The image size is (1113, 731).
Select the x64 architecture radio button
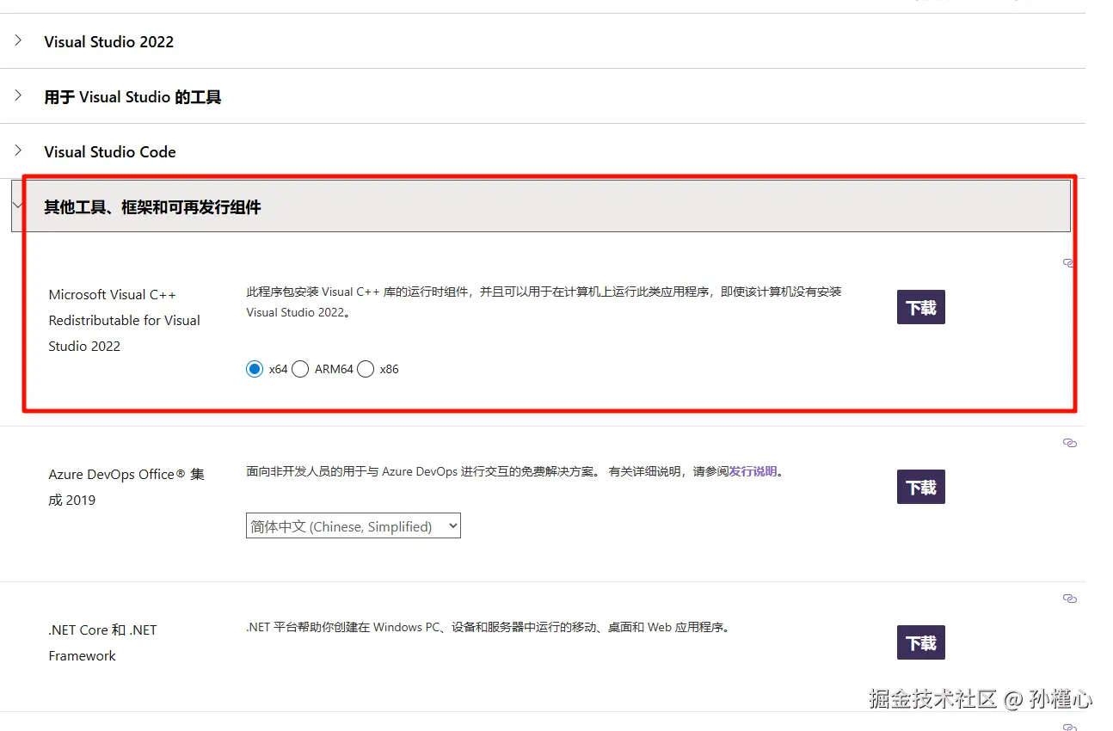pyautogui.click(x=255, y=369)
